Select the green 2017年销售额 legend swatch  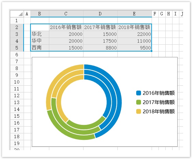point(139,102)
